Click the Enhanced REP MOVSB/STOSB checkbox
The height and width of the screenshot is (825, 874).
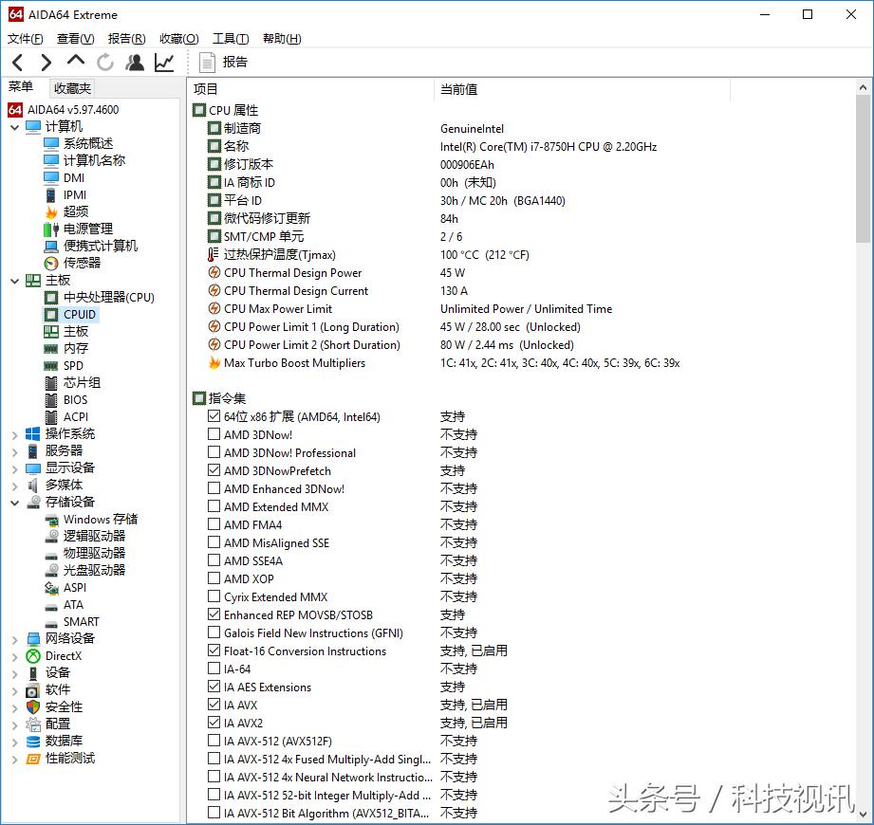pos(214,614)
